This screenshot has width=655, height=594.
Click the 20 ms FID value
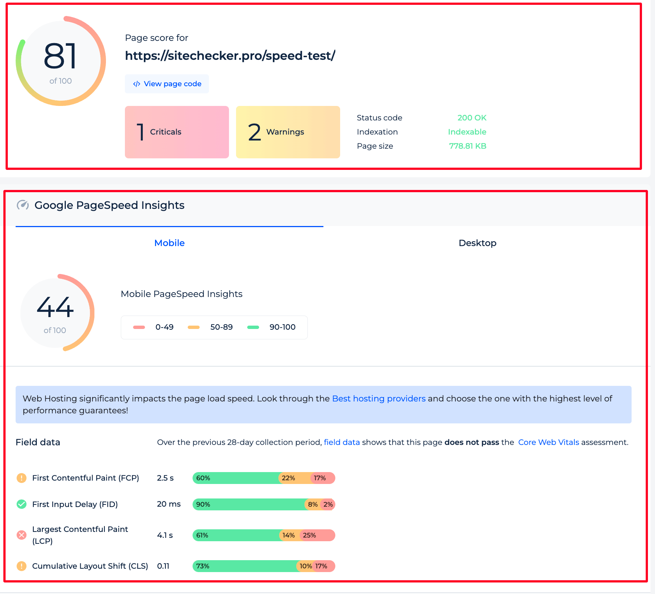[169, 504]
